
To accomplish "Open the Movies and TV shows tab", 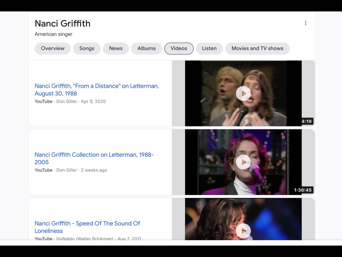I will (257, 49).
